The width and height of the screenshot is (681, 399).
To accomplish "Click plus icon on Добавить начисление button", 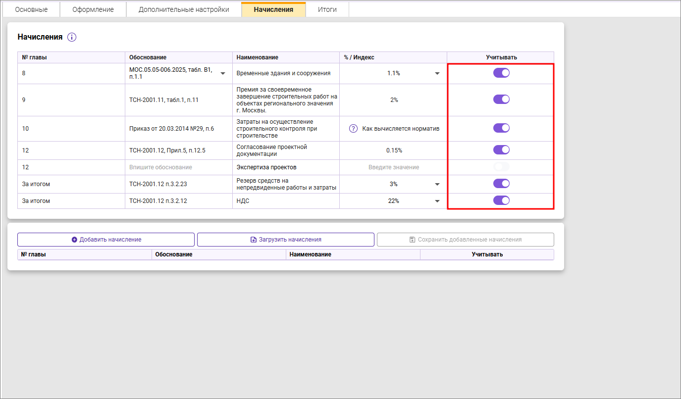I will coord(74,240).
